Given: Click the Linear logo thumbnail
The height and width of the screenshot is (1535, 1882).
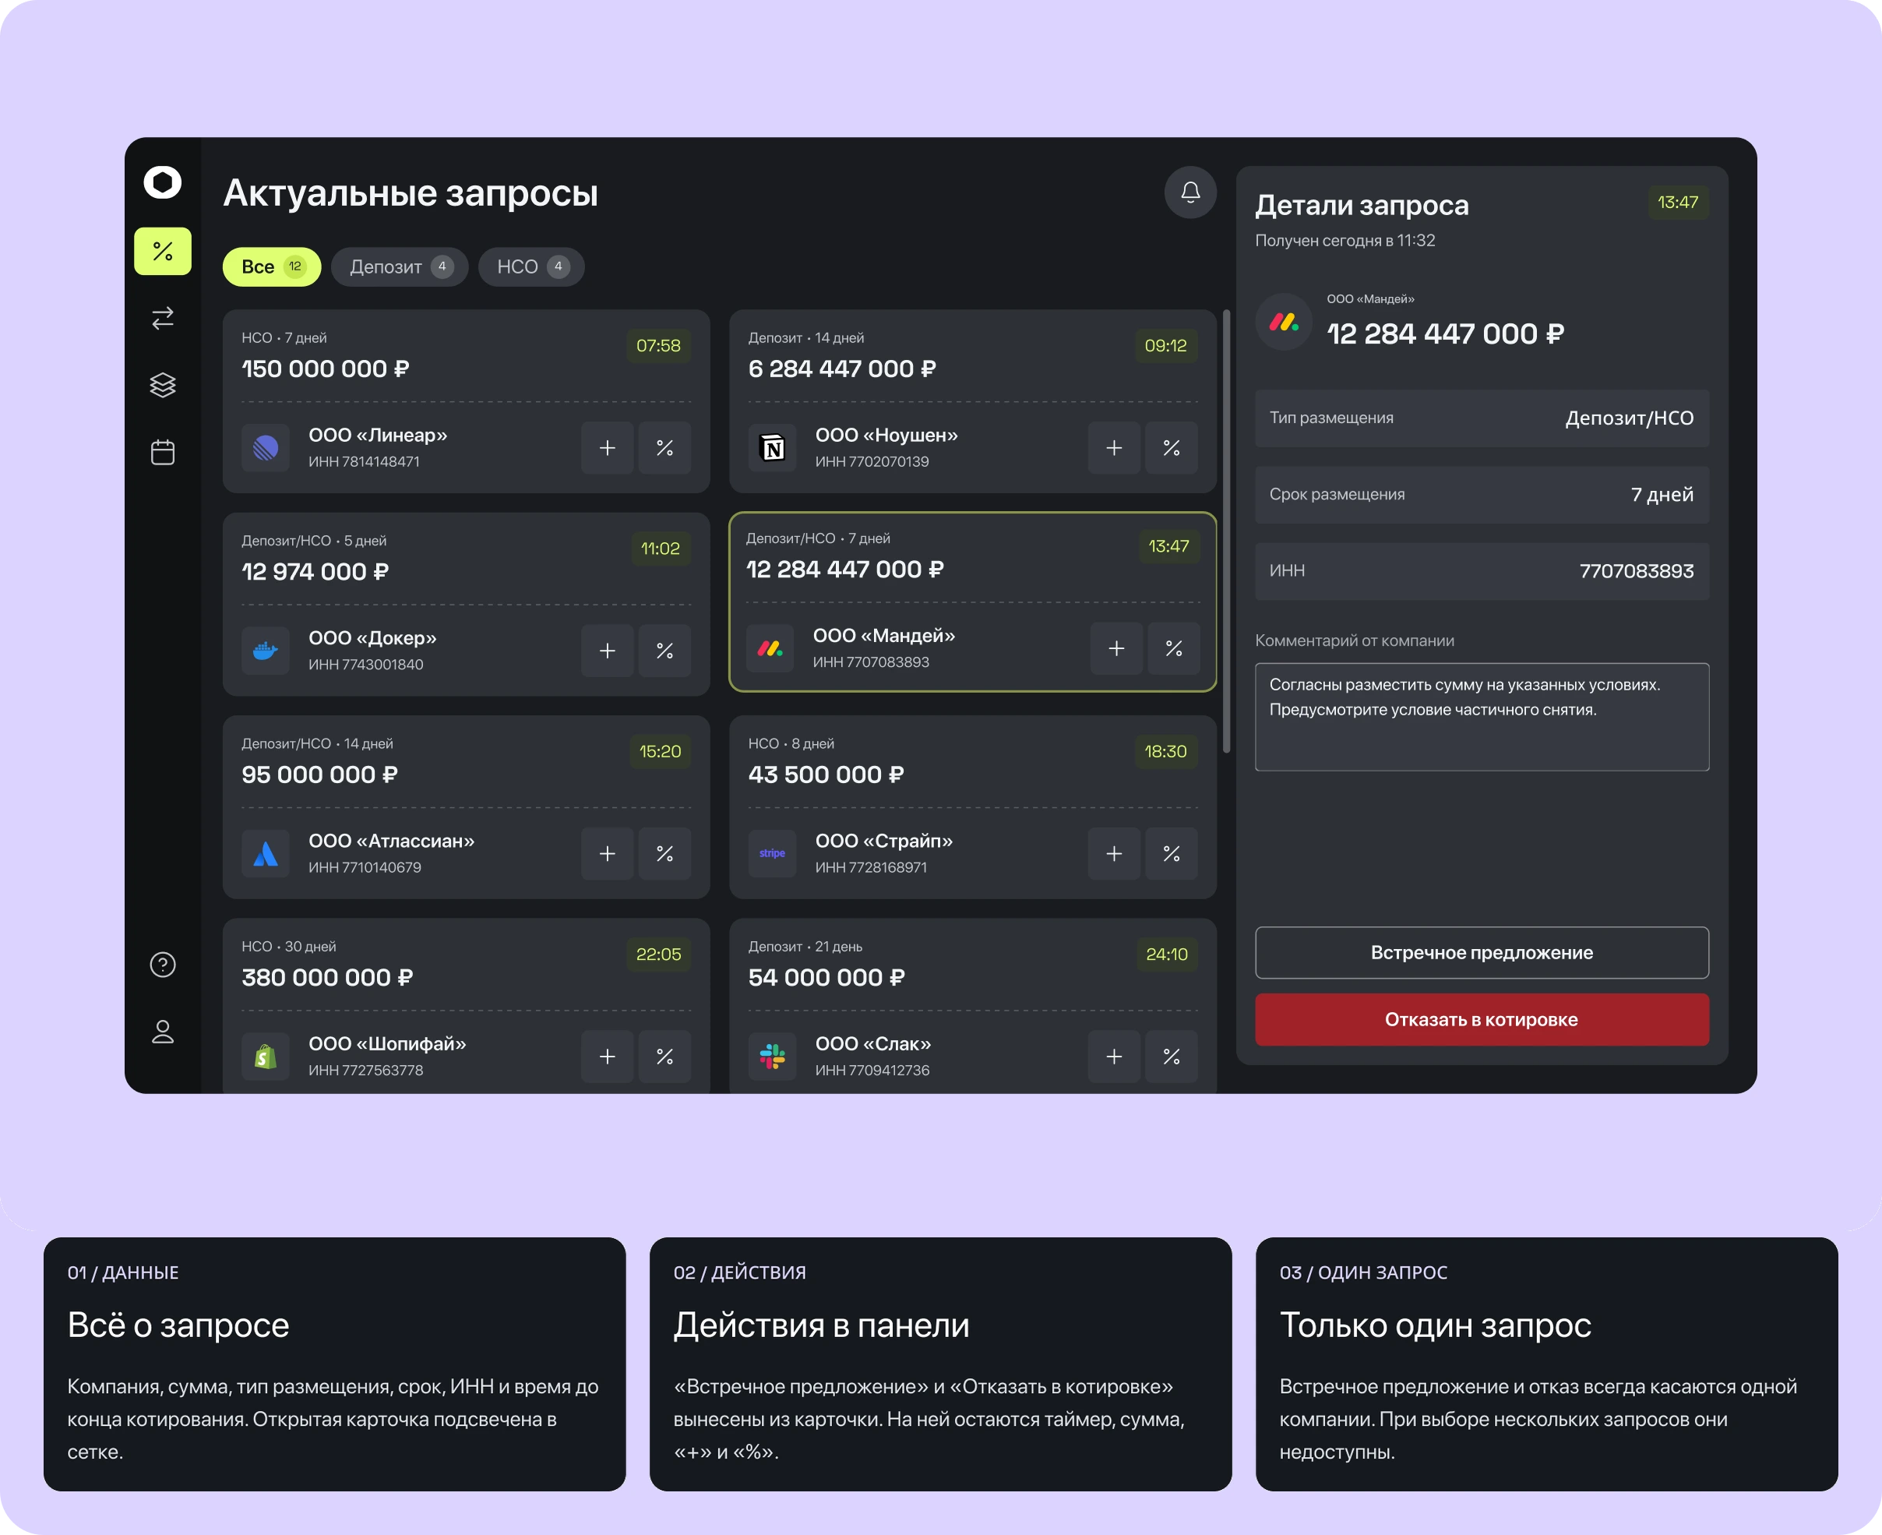Looking at the screenshot, I should [265, 448].
